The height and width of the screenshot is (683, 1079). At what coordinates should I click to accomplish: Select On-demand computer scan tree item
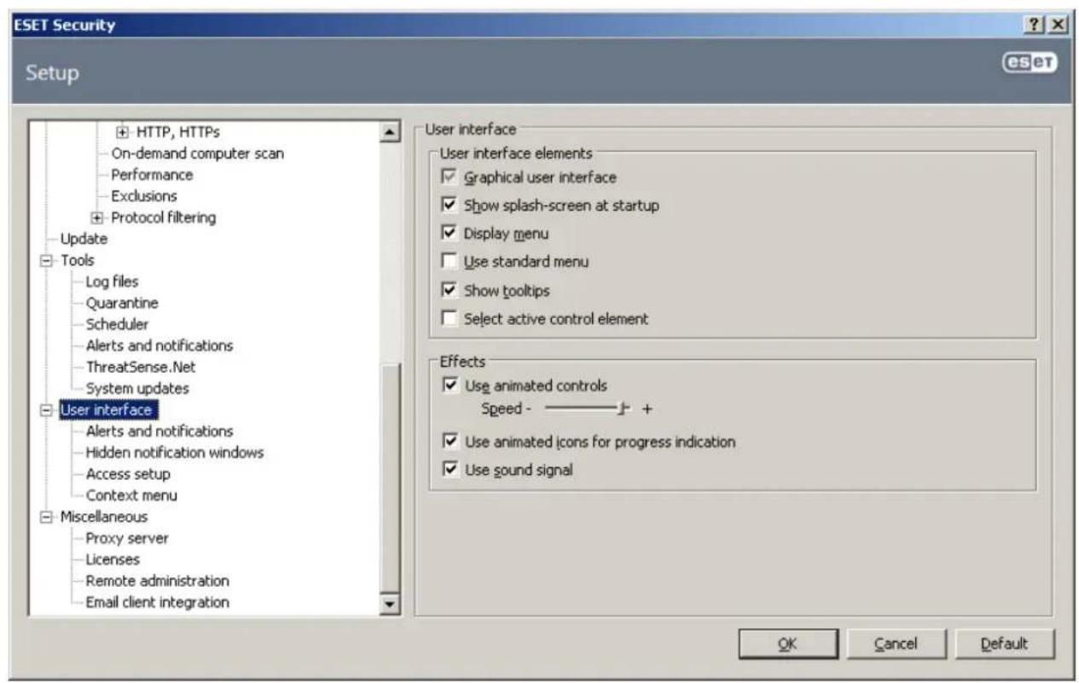pos(198,153)
